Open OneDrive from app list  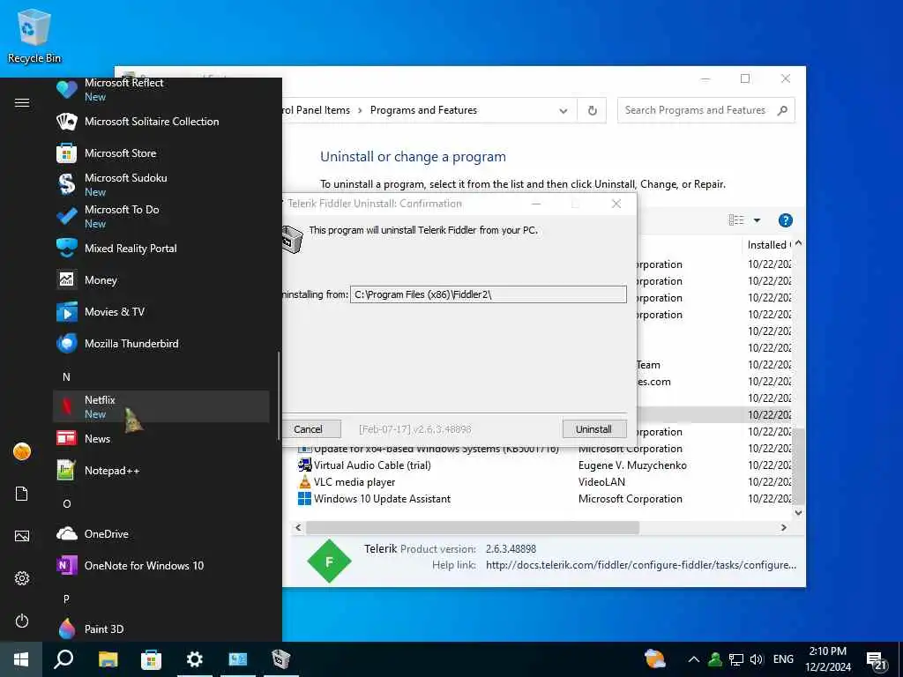pyautogui.click(x=161, y=533)
